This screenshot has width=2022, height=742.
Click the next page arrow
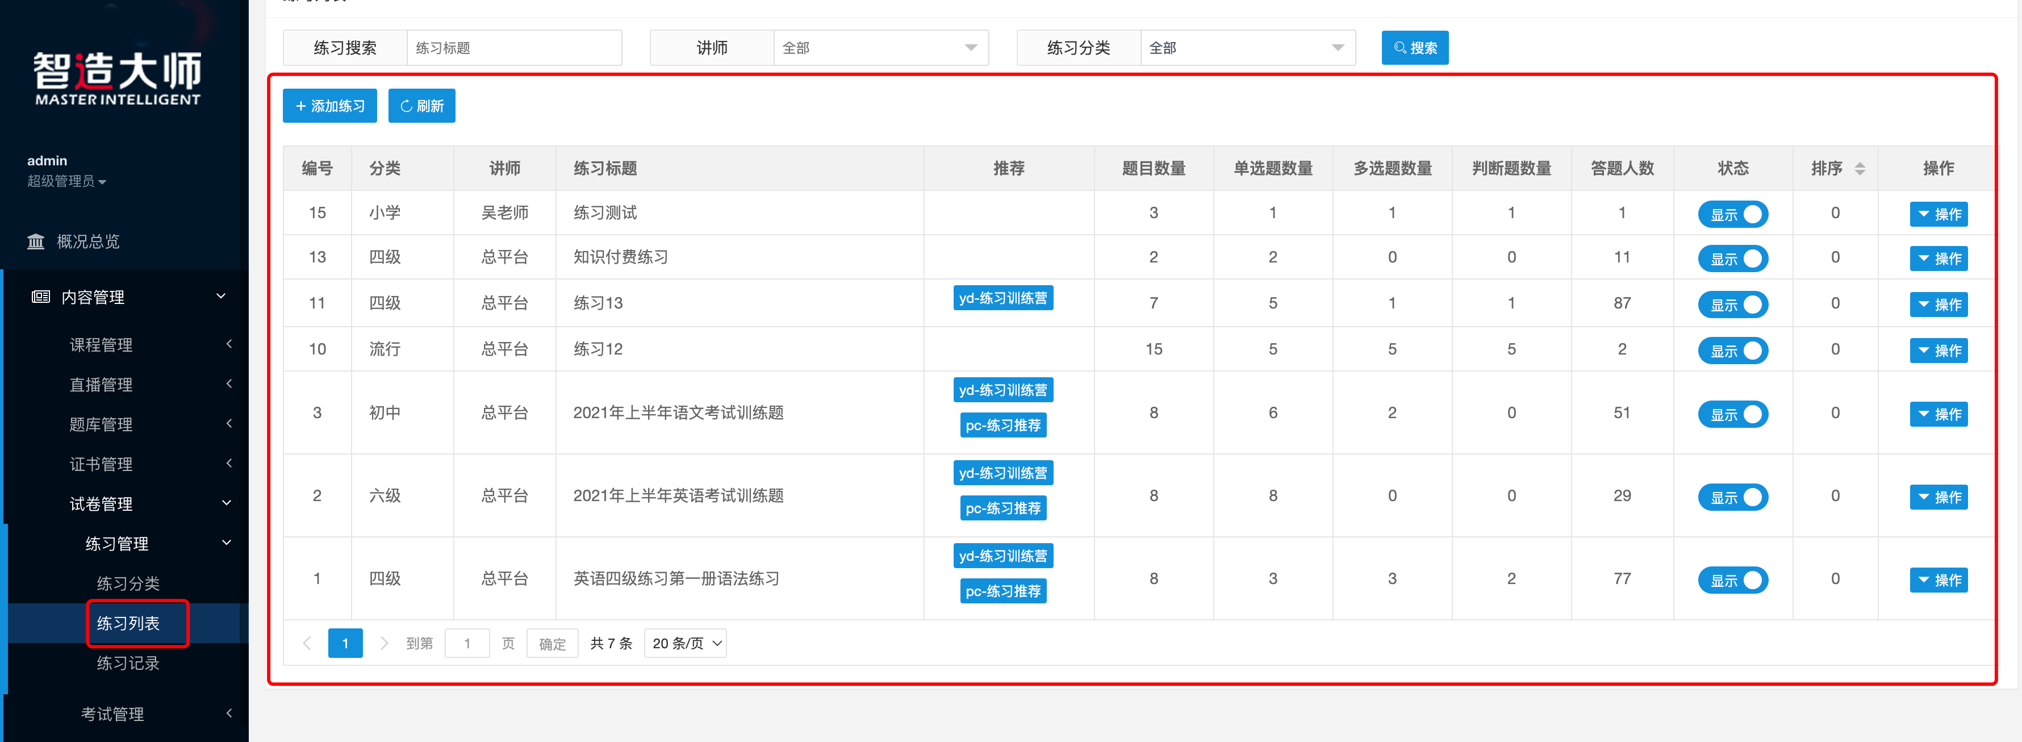(x=384, y=643)
